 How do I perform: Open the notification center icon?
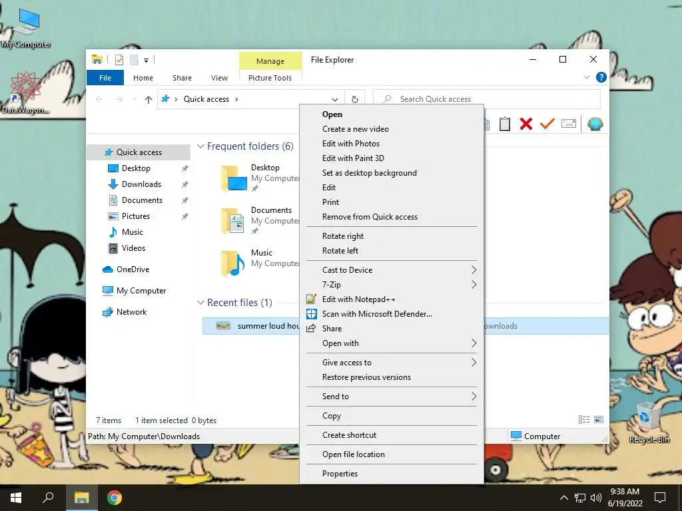(660, 498)
